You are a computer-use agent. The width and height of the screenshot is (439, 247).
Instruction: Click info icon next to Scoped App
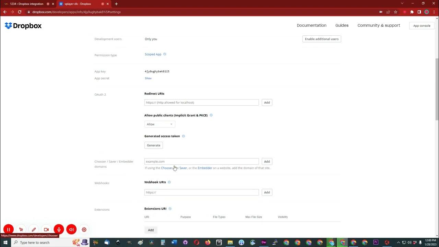[x=165, y=54]
